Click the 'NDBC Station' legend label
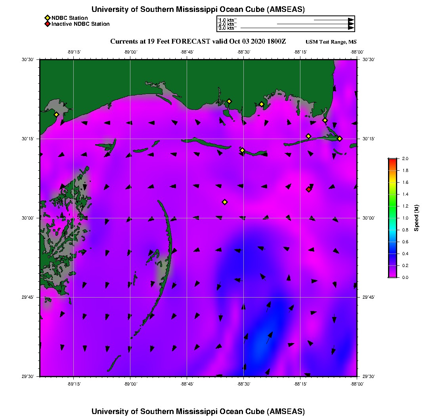Image resolution: width=436 pixels, height=416 pixels. click(69, 18)
